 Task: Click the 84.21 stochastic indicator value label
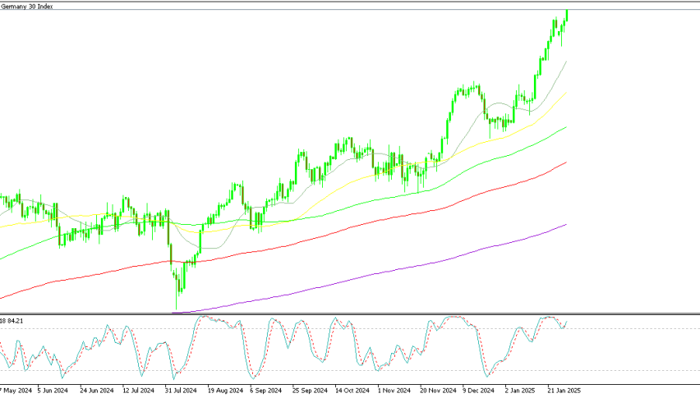coord(15,321)
